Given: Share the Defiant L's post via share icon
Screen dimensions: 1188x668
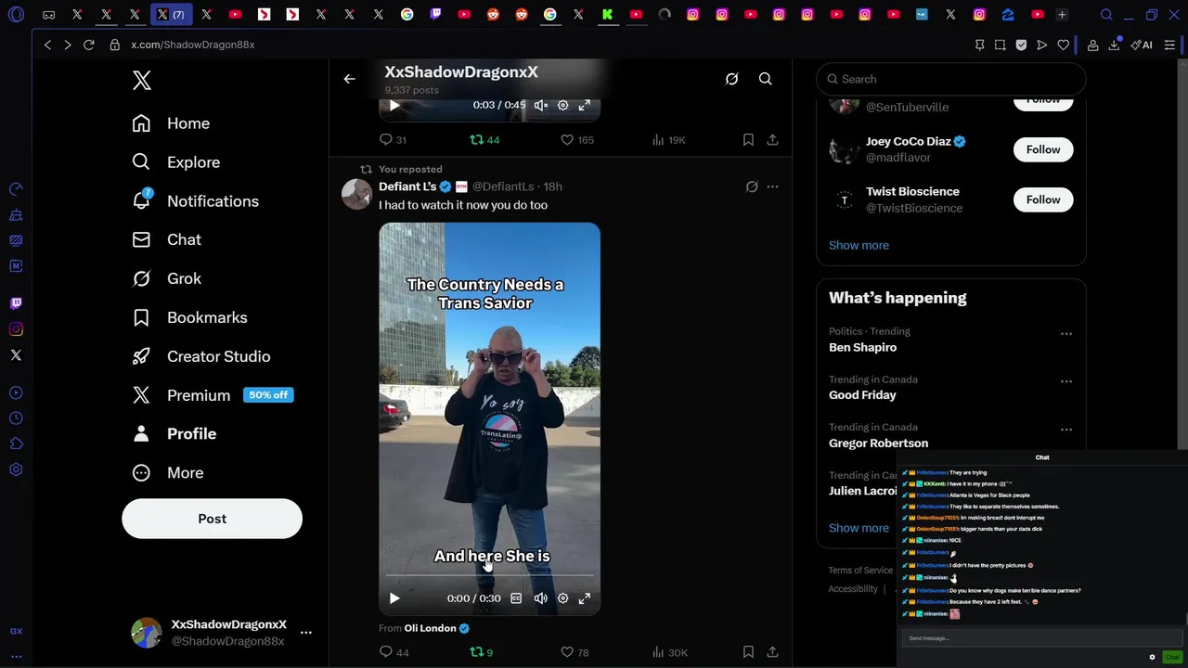Looking at the screenshot, I should point(772,652).
